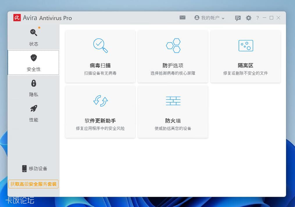Select the lock icon for 隐私
295x207 pixels.
pyautogui.click(x=33, y=83)
